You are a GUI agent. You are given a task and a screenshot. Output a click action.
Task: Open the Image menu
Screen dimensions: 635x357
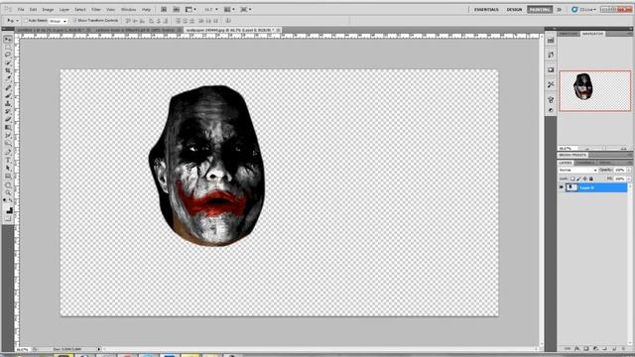click(x=48, y=9)
